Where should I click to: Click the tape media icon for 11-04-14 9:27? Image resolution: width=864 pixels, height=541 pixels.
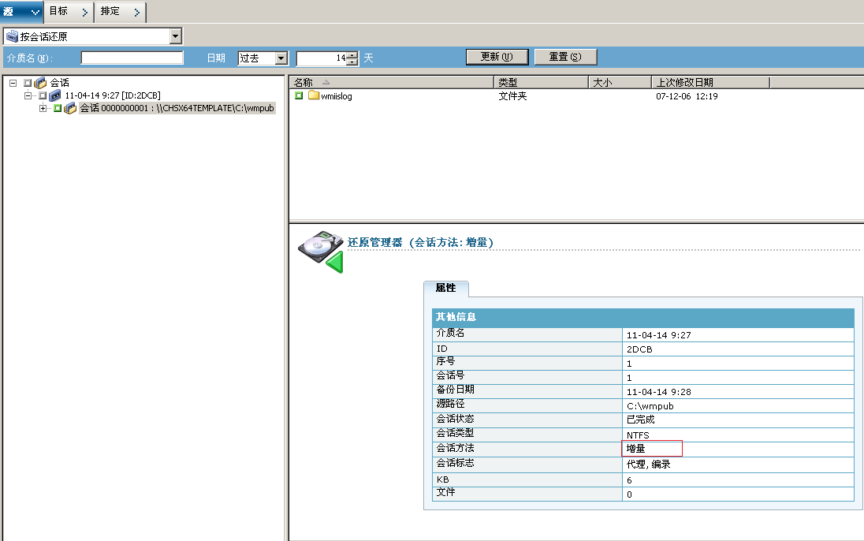pyautogui.click(x=54, y=95)
